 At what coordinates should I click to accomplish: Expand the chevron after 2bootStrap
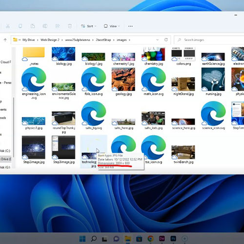[x=114, y=40]
